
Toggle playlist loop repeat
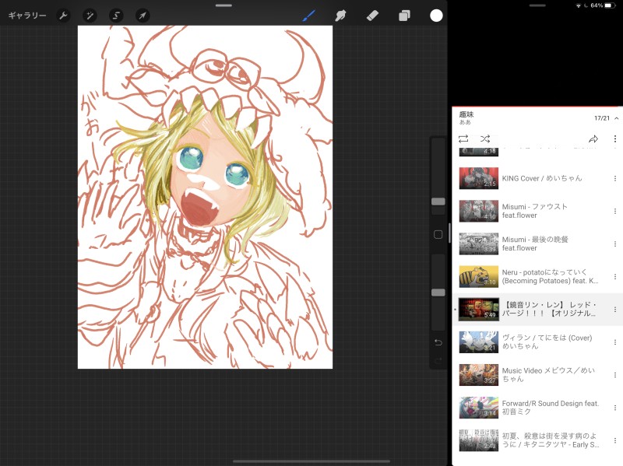click(463, 138)
